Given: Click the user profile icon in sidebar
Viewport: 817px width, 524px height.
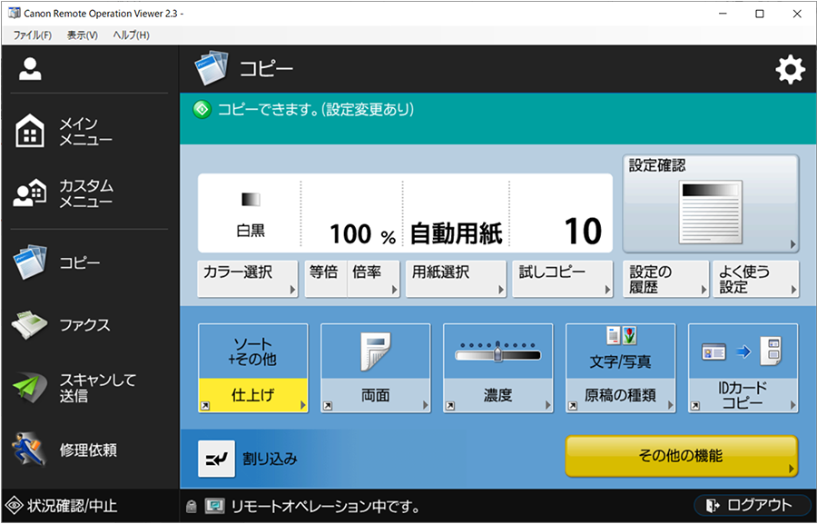Looking at the screenshot, I should [31, 69].
